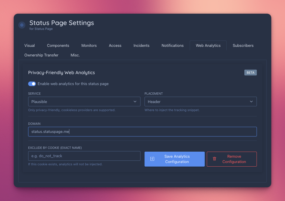Viewport: 285px width, 201px height.
Task: Click the settings gear icon beside the title
Action: tap(22, 25)
